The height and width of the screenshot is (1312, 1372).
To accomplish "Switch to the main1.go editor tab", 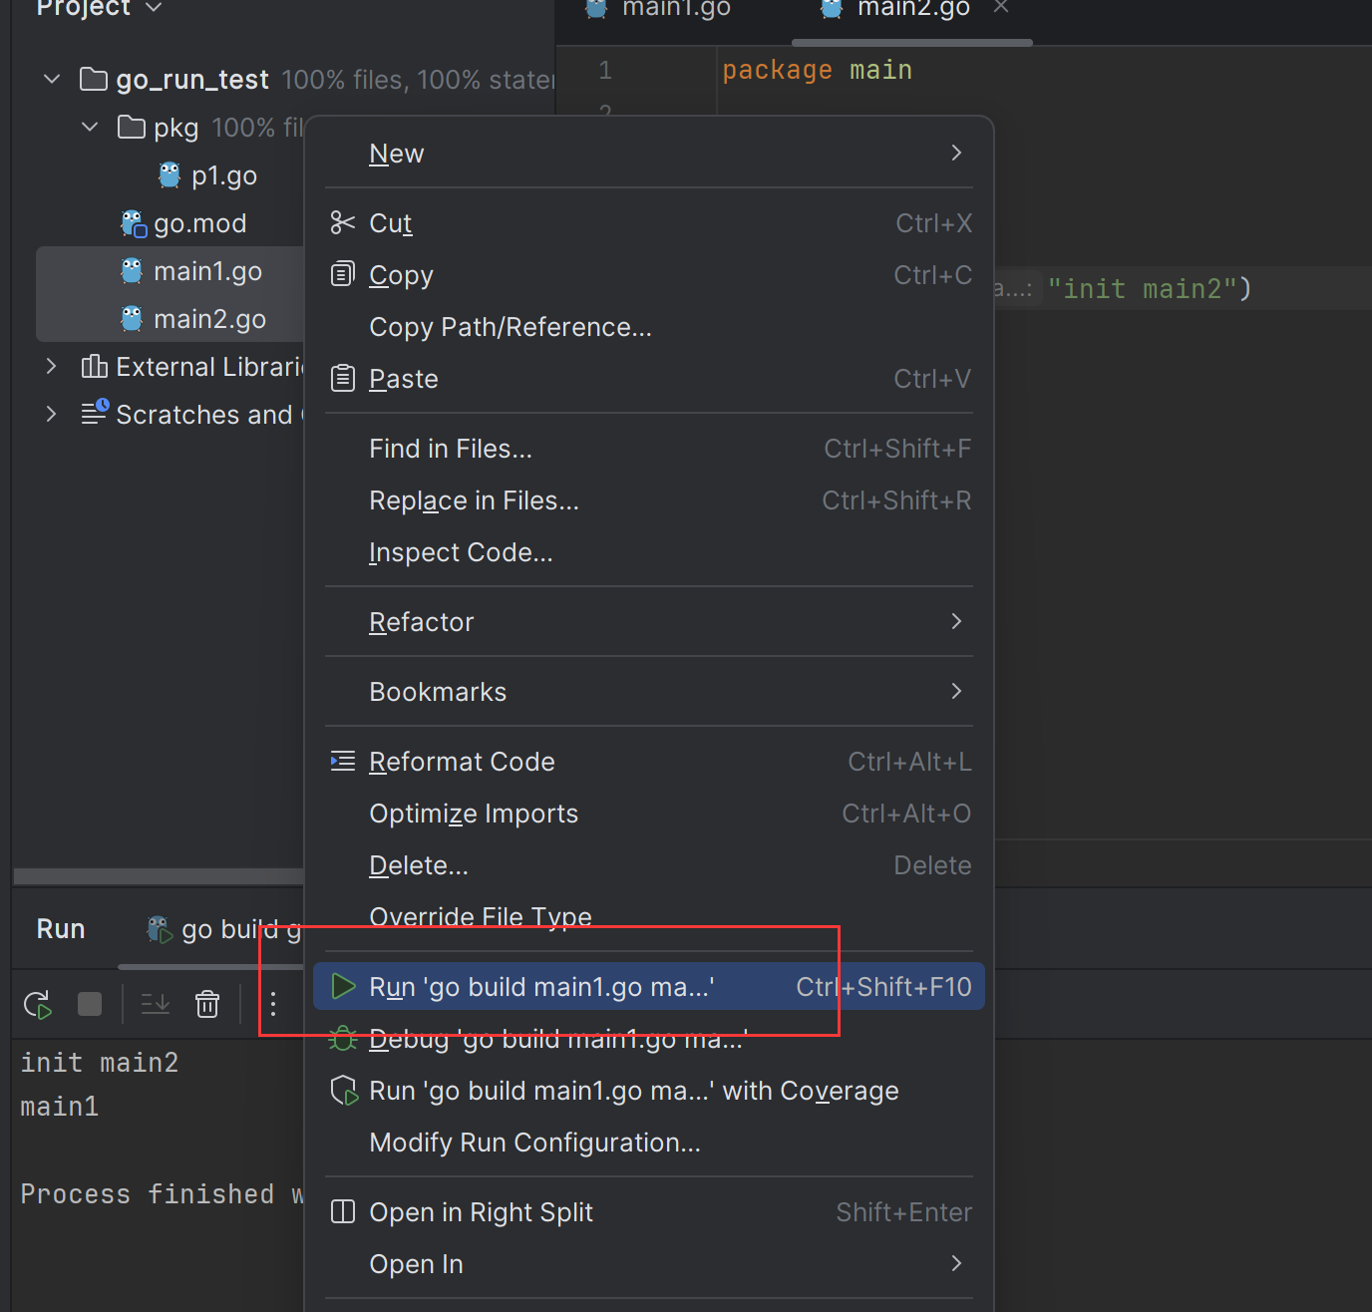I will (675, 10).
